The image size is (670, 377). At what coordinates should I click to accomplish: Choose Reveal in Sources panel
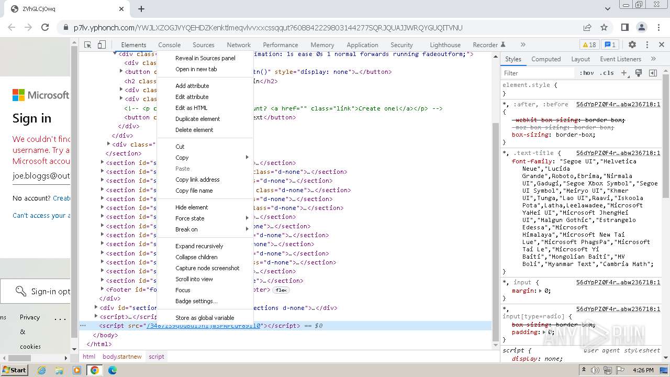[x=205, y=58]
